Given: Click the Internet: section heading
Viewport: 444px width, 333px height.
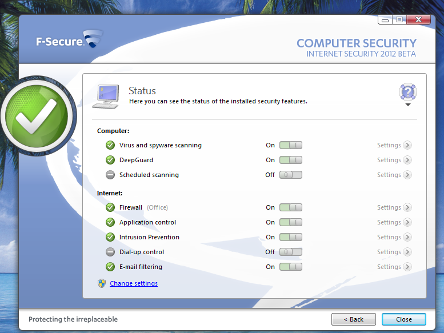Looking at the screenshot, I should (110, 193).
